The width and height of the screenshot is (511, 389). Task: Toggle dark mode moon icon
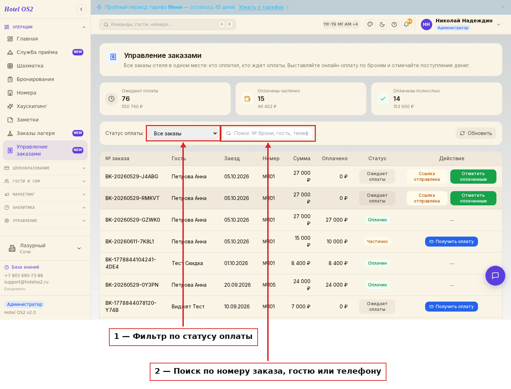click(382, 25)
